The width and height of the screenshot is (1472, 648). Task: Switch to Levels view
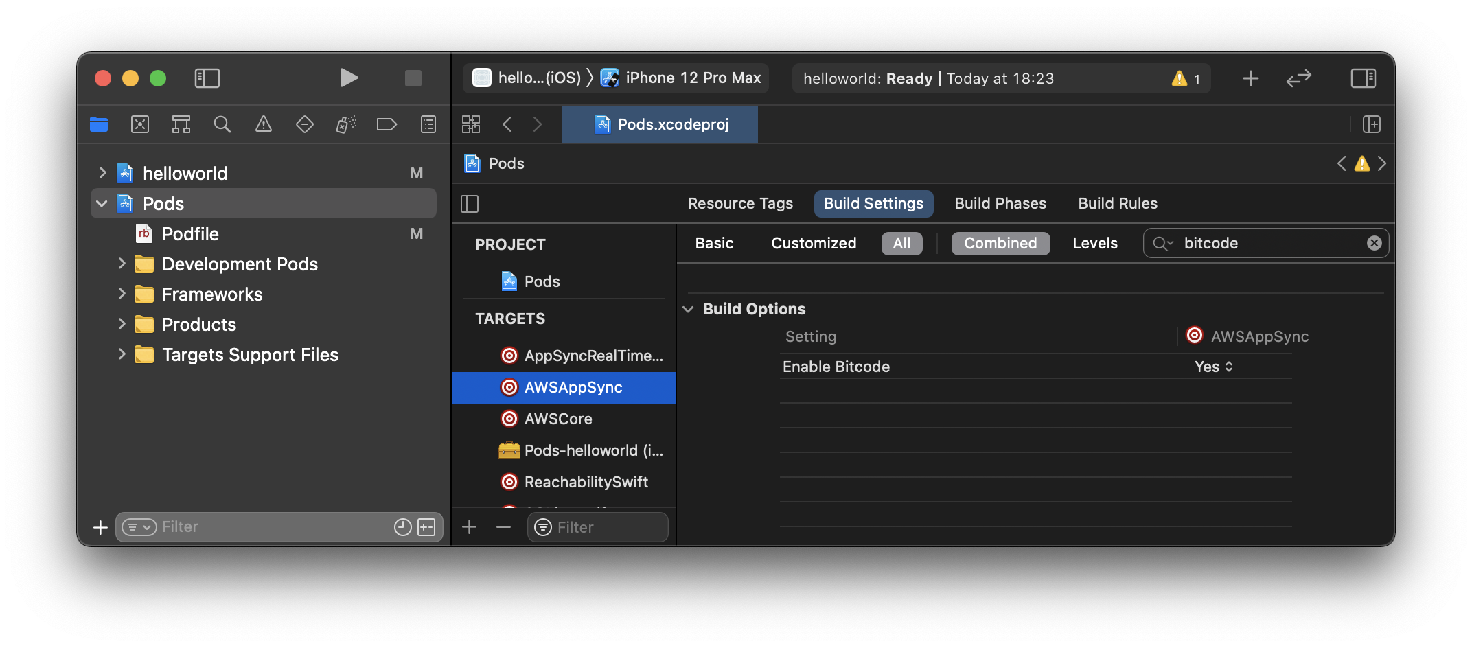(x=1095, y=243)
